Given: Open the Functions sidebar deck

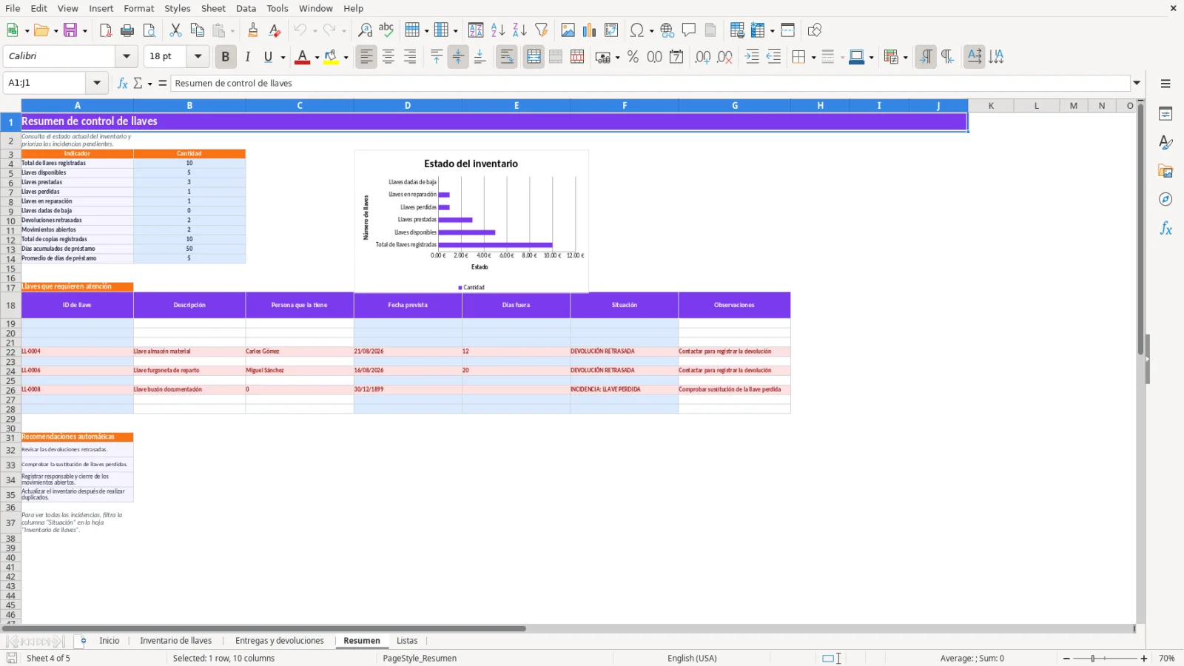Looking at the screenshot, I should (x=1165, y=229).
